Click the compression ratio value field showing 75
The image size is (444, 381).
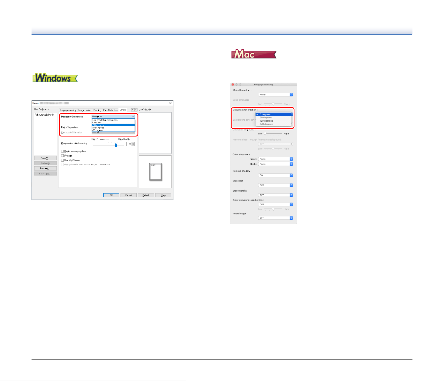(x=129, y=144)
